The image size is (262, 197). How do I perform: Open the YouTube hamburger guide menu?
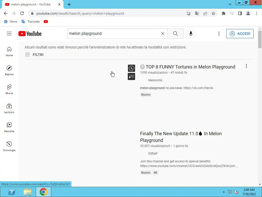tap(9, 34)
